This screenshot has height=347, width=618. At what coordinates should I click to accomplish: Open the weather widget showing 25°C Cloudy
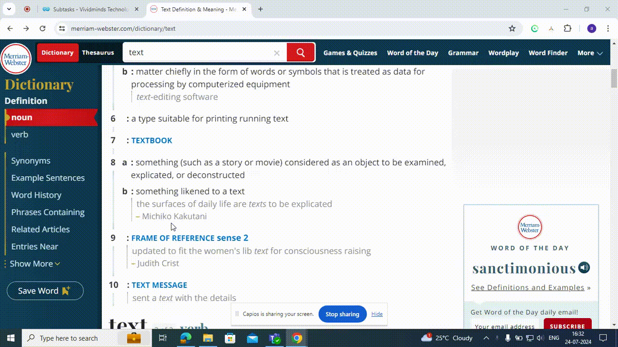[447, 338]
